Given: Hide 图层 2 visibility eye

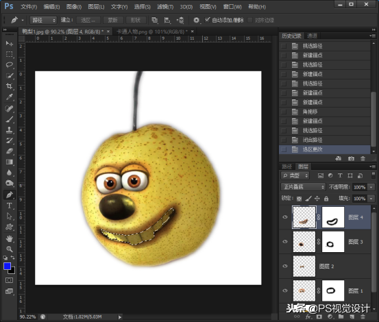Looking at the screenshot, I should pos(285,266).
